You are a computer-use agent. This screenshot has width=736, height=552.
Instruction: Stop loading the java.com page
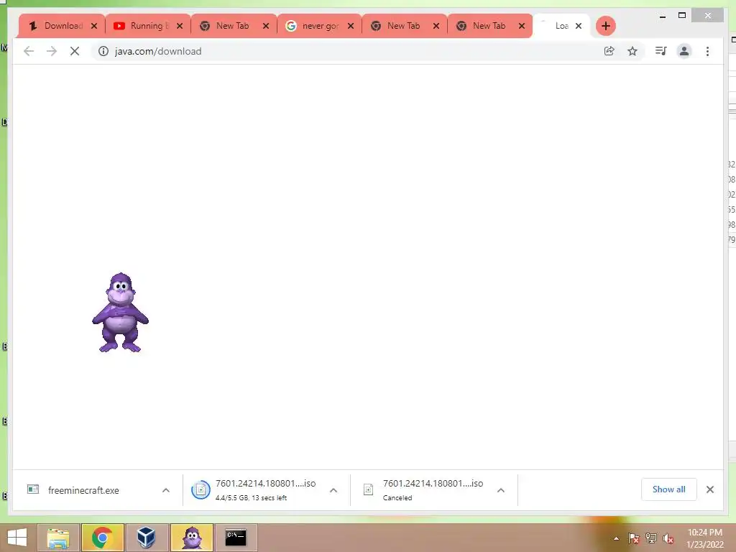(x=75, y=51)
